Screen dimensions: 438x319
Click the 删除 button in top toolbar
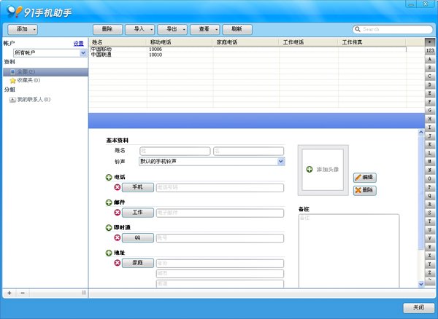tap(107, 29)
